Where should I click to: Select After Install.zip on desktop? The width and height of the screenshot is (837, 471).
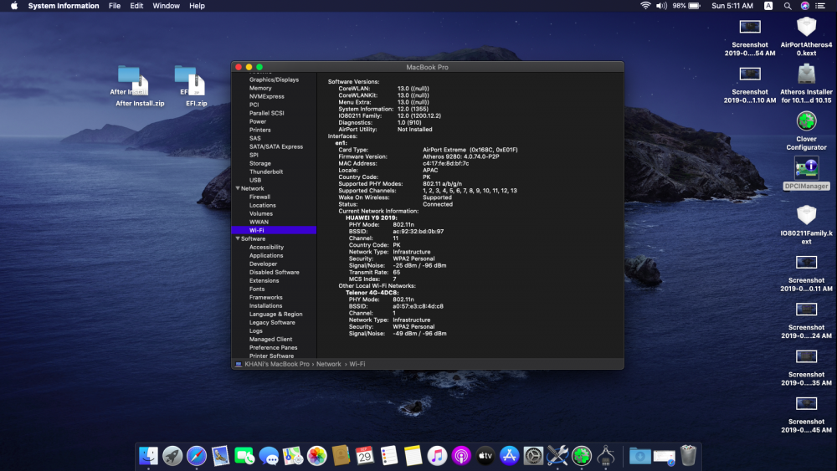[140, 86]
